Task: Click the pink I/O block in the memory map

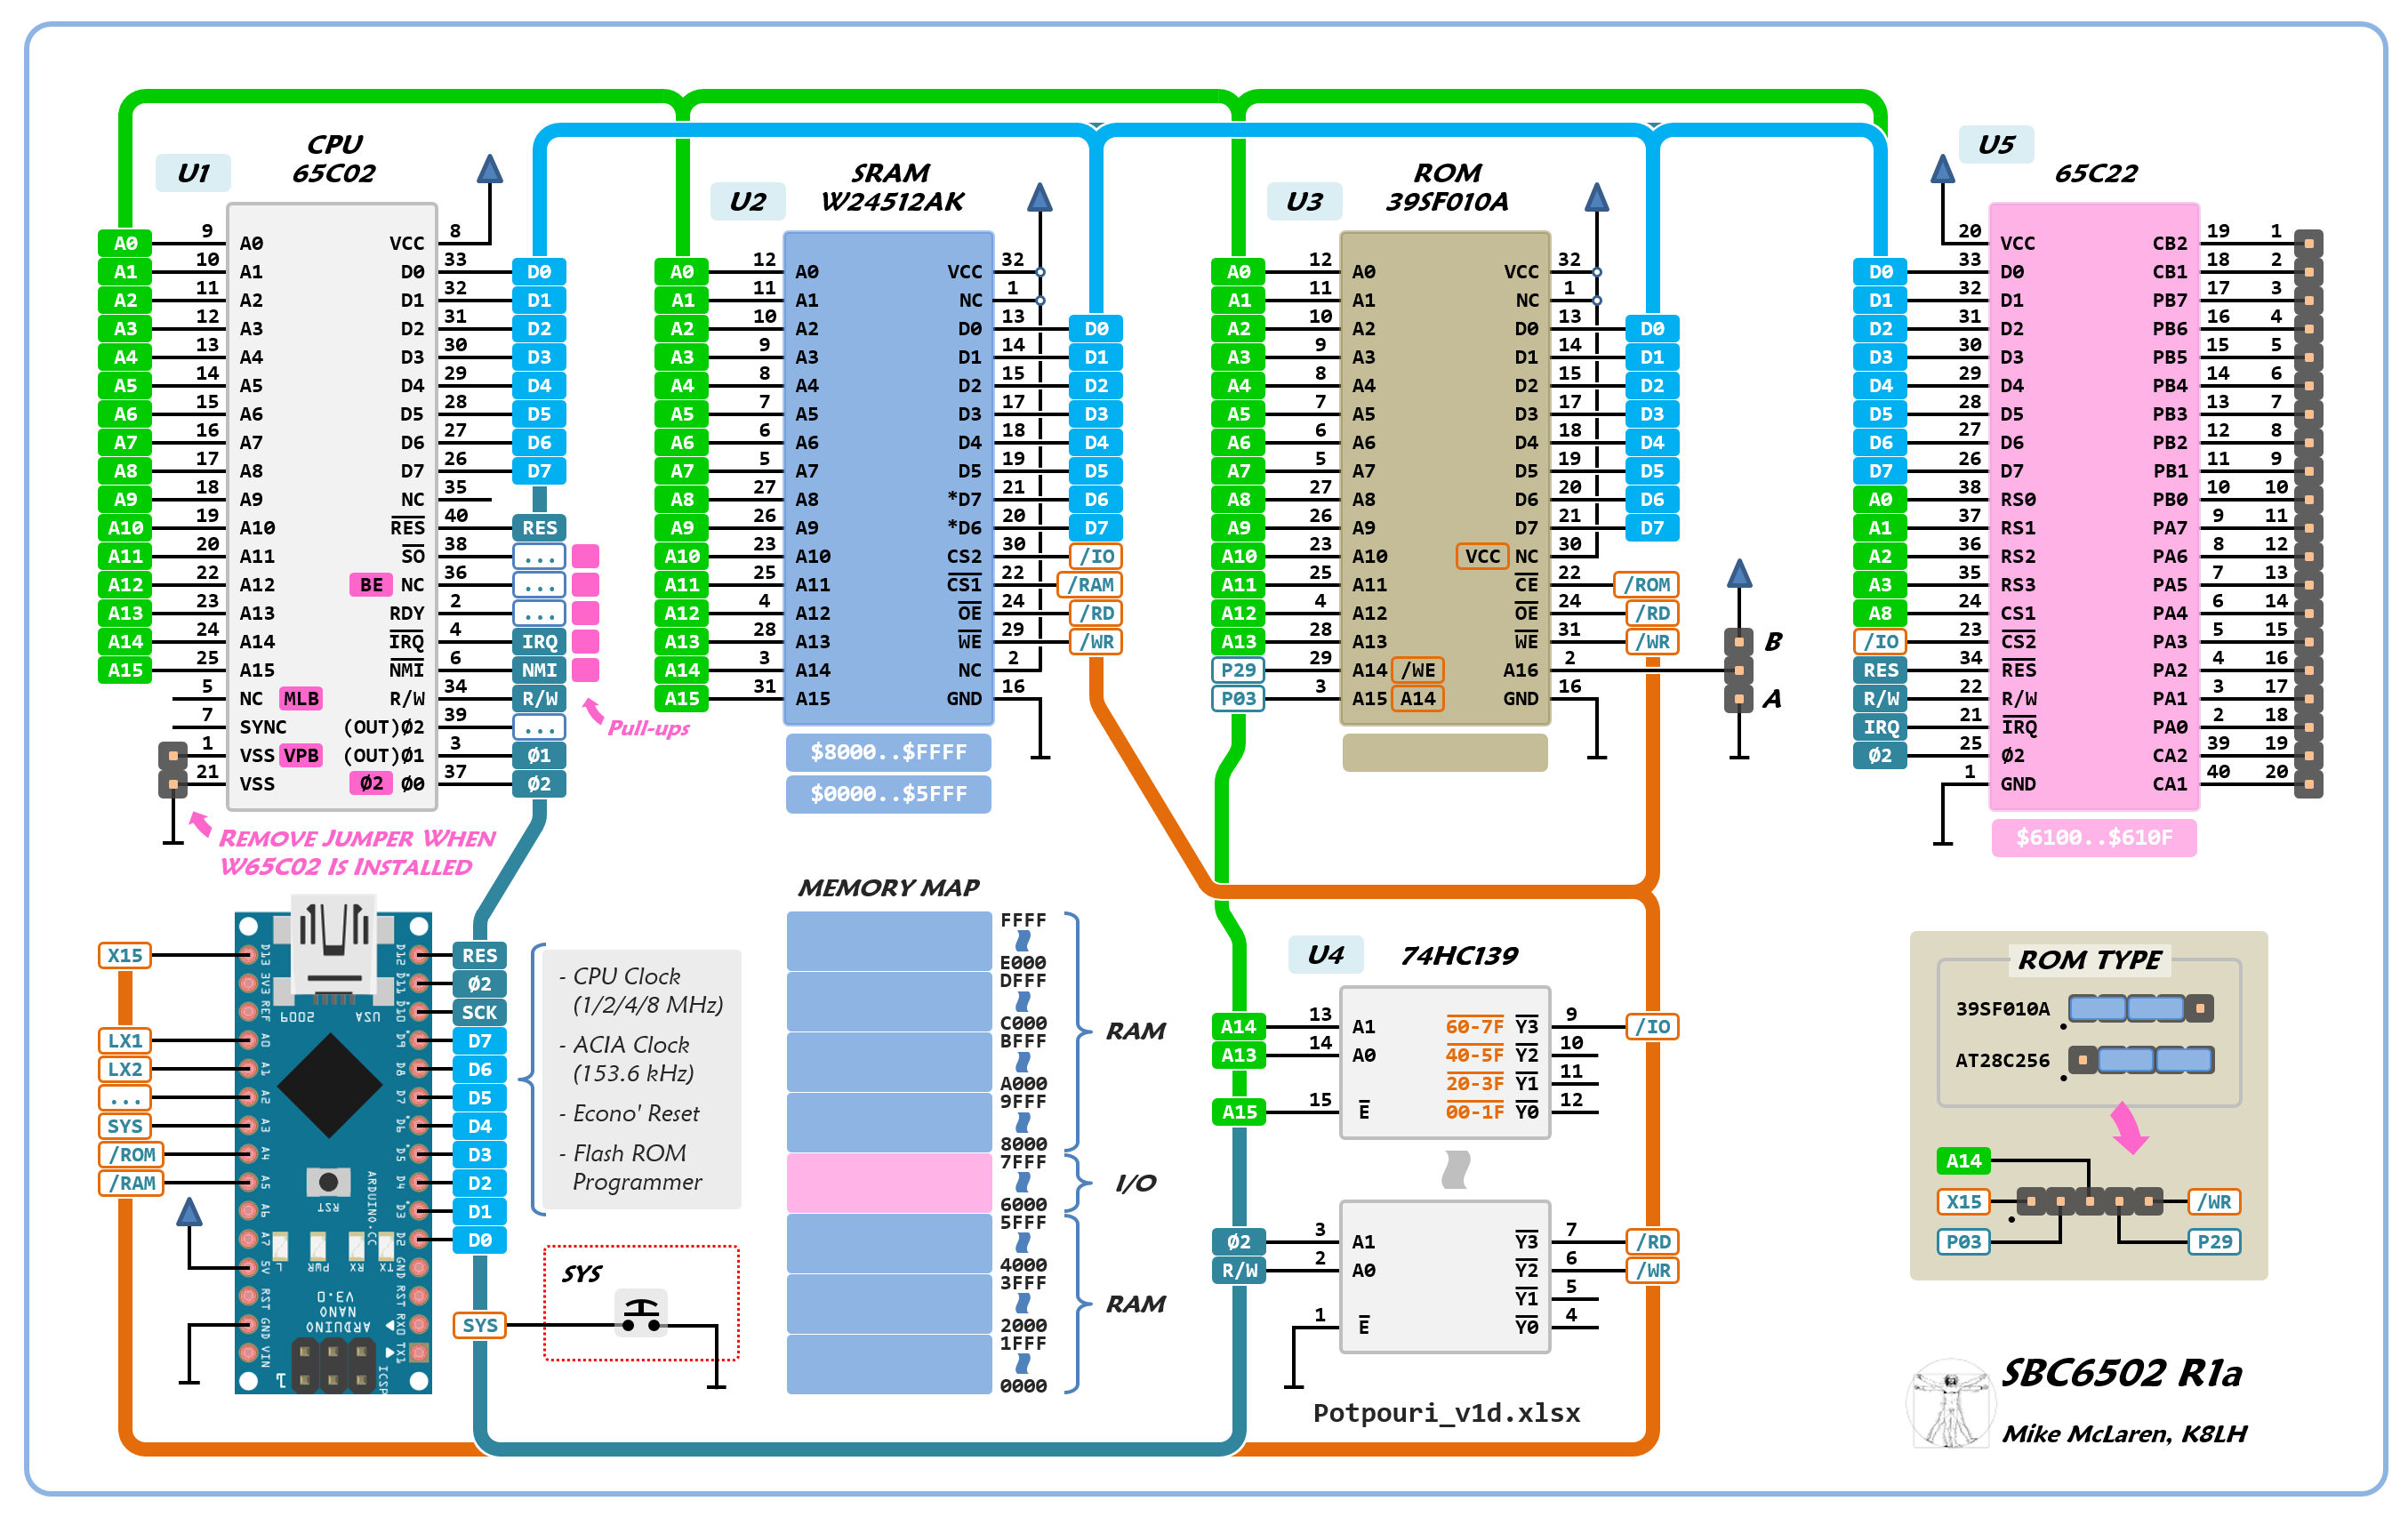Action: click(888, 1183)
